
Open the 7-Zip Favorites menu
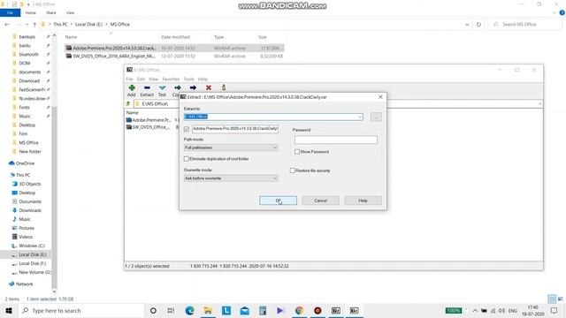171,79
